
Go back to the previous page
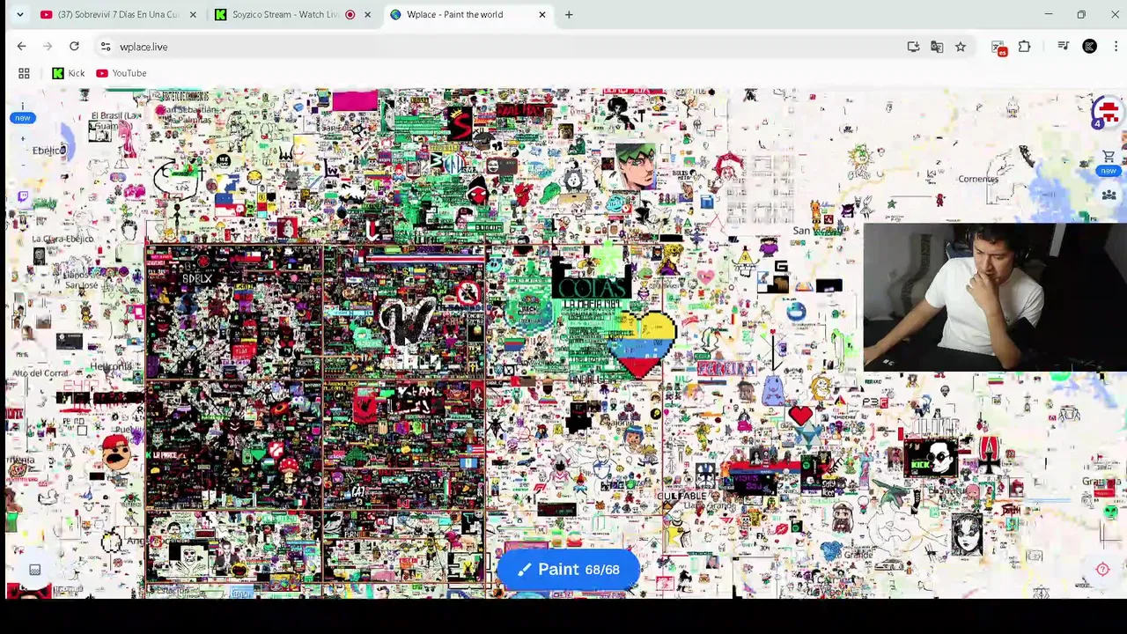click(21, 47)
